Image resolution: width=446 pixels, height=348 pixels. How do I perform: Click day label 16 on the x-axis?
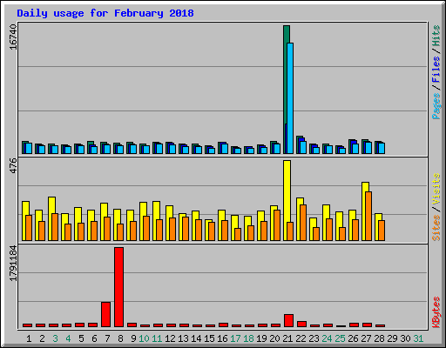pyautogui.click(x=222, y=338)
